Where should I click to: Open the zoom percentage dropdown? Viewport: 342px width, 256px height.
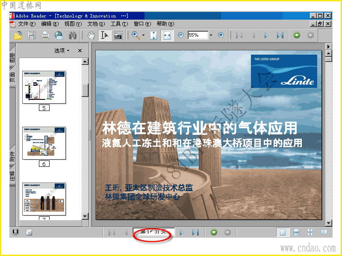(211, 35)
